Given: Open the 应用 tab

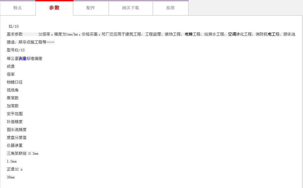Looking at the screenshot, I should [x=170, y=8].
